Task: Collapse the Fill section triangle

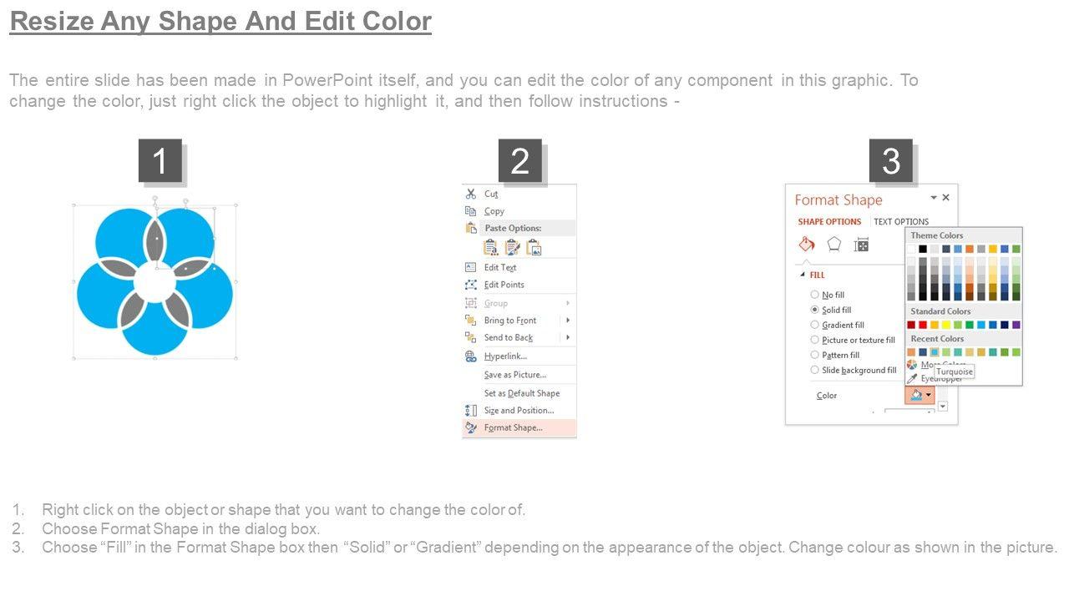Action: 803,275
